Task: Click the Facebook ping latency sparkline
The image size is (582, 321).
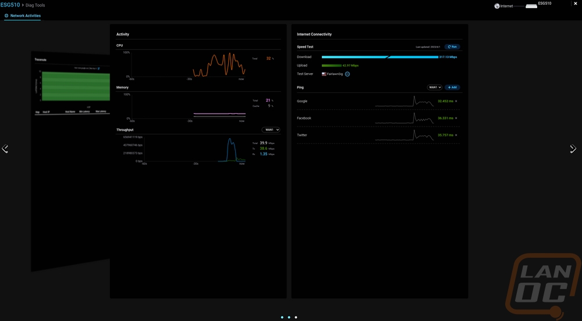Action: [404, 118]
